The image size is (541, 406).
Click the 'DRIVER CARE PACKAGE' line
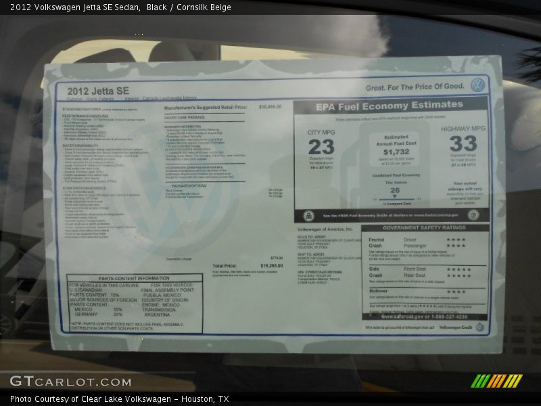pos(184,117)
